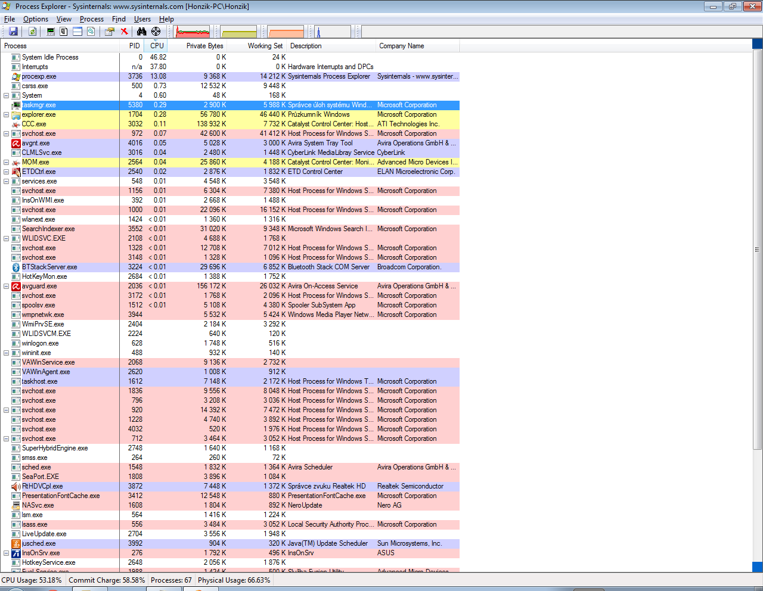Screen dimensions: 763x591
Task: Click the Show Process Tree toolbar icon
Action: point(64,32)
